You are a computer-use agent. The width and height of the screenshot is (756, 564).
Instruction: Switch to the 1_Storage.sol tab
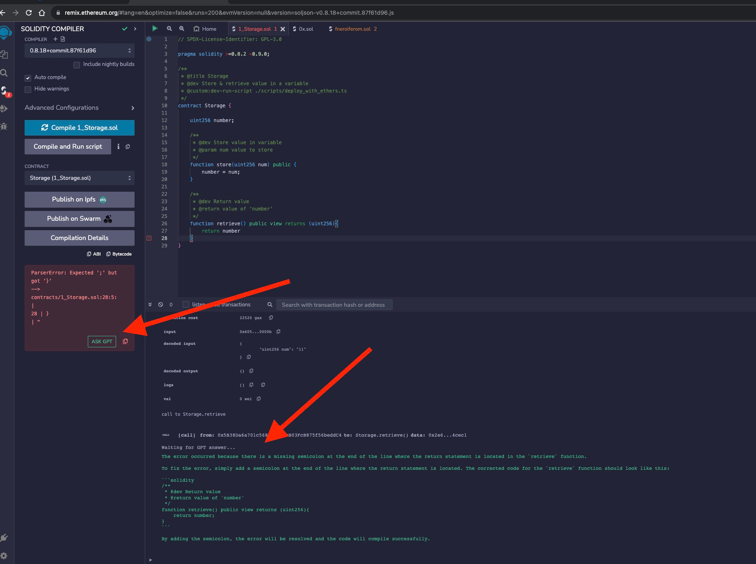point(254,29)
